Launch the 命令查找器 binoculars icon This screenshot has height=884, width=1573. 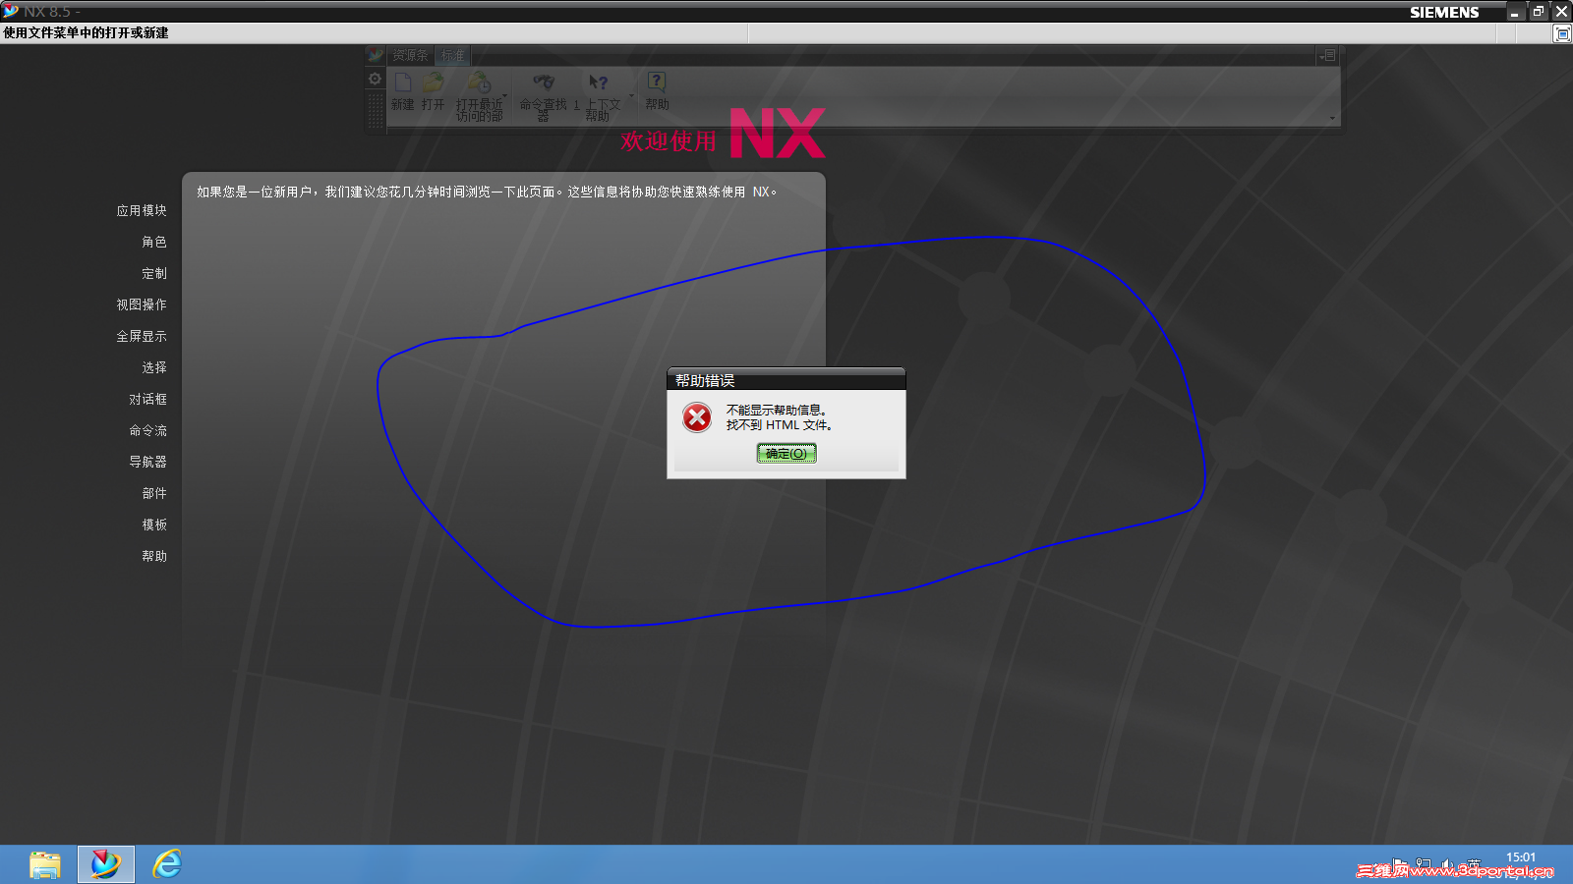543,83
